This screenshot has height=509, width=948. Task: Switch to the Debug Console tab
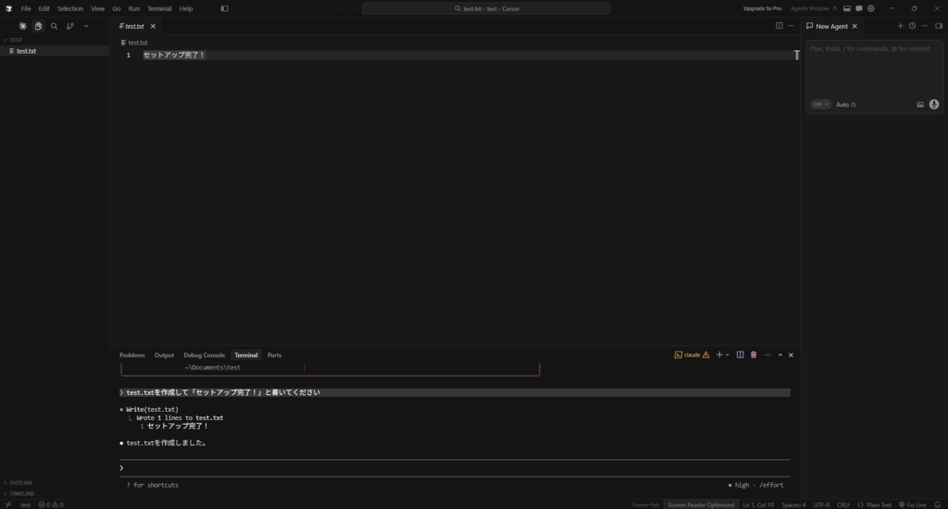(204, 355)
